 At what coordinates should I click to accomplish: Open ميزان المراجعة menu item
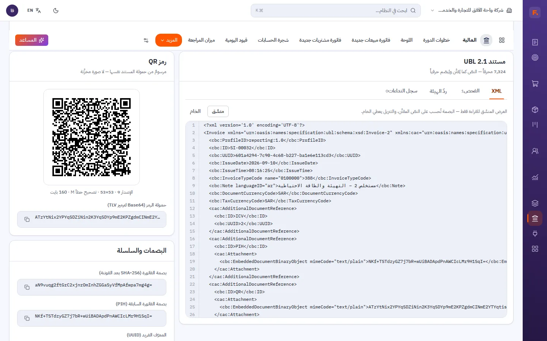(201, 40)
